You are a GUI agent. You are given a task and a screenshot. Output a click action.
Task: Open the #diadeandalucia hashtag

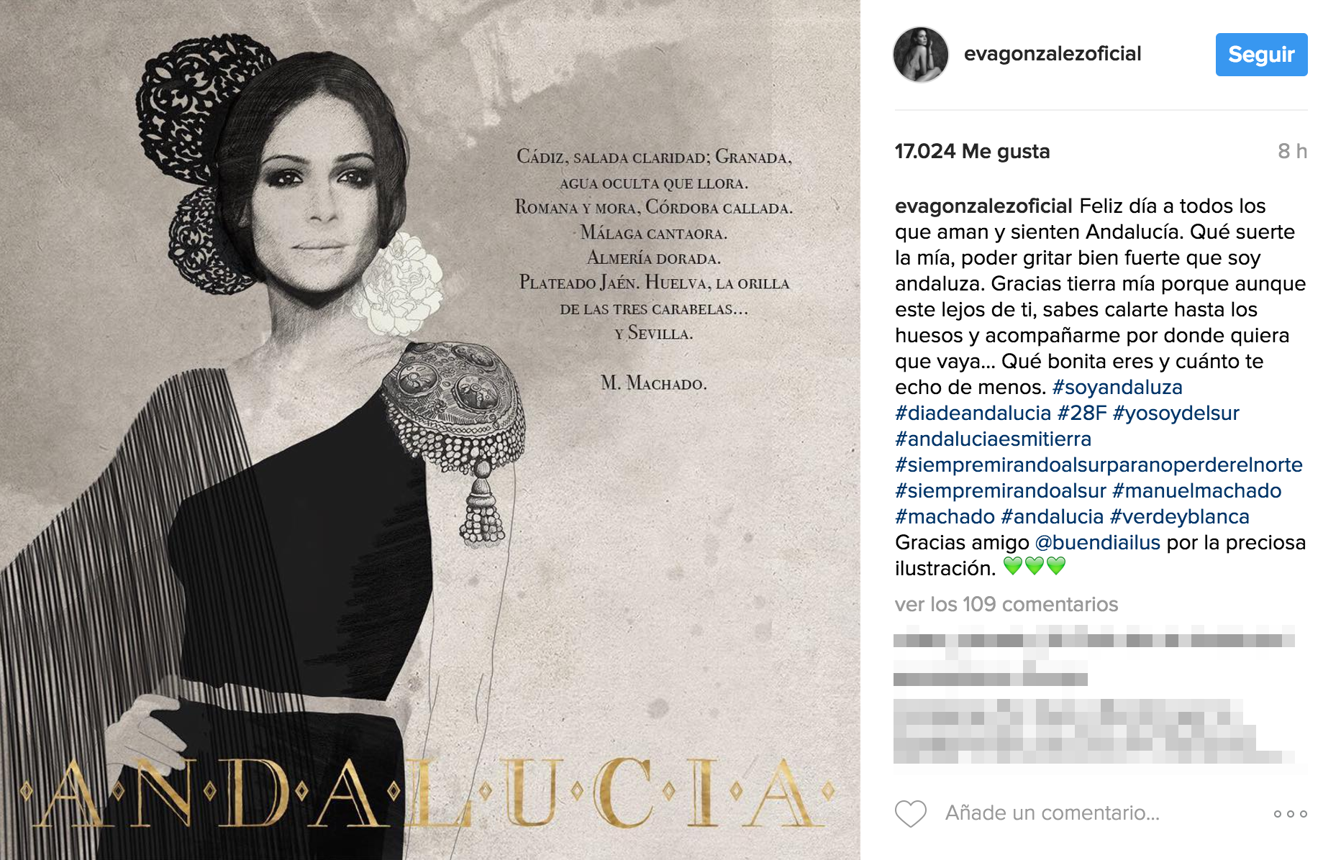coord(973,413)
